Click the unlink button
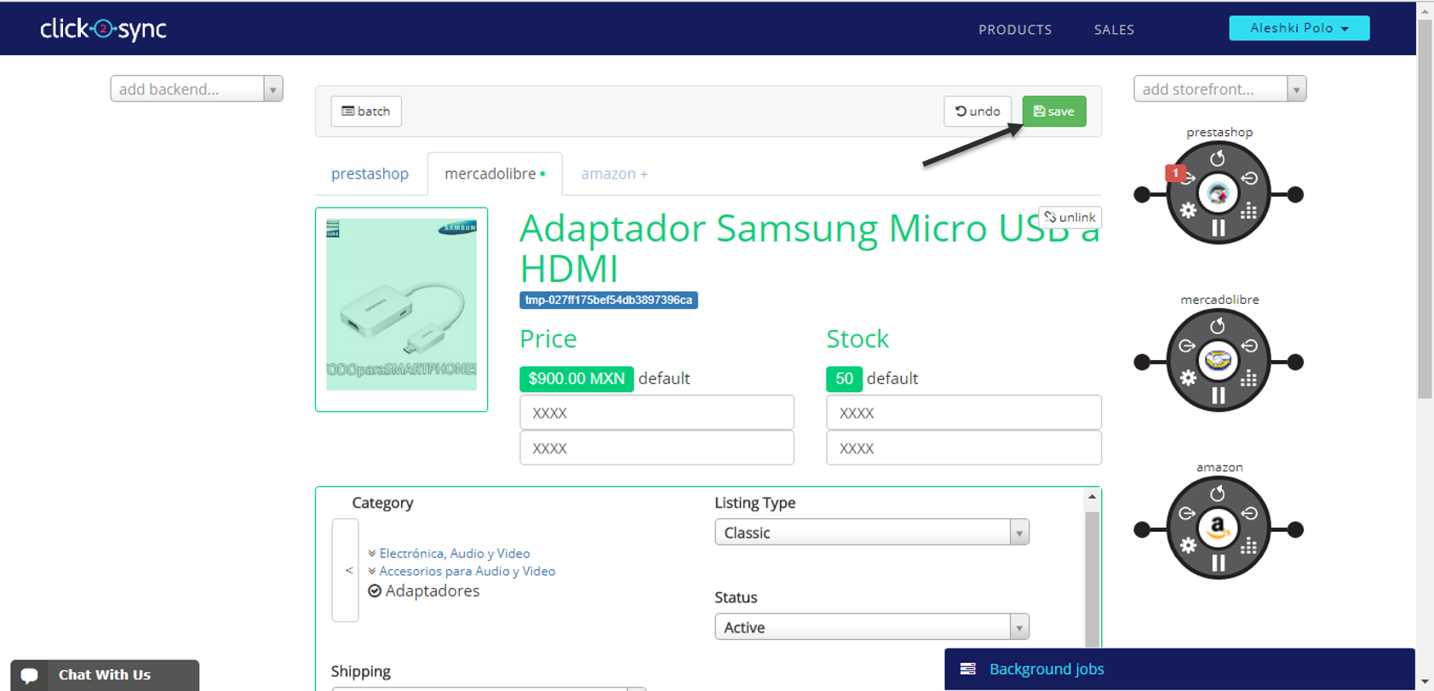Image resolution: width=1434 pixels, height=691 pixels. click(x=1070, y=217)
